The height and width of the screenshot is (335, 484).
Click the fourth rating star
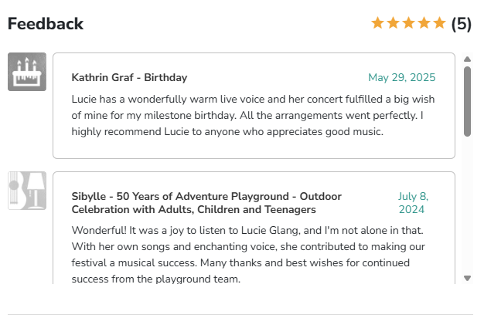[x=424, y=23]
